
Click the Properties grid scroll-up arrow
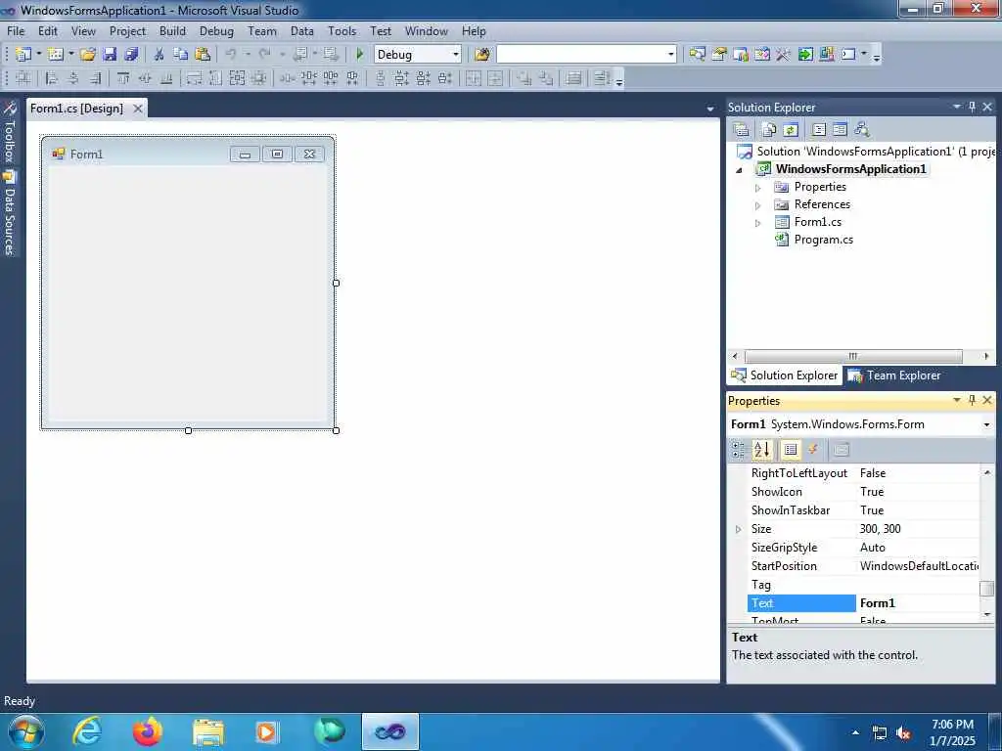coord(986,472)
